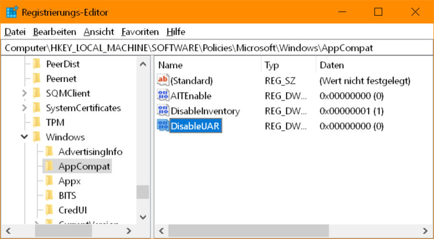Select the BITS tree key
Image resolution: width=434 pixels, height=239 pixels.
(x=67, y=196)
